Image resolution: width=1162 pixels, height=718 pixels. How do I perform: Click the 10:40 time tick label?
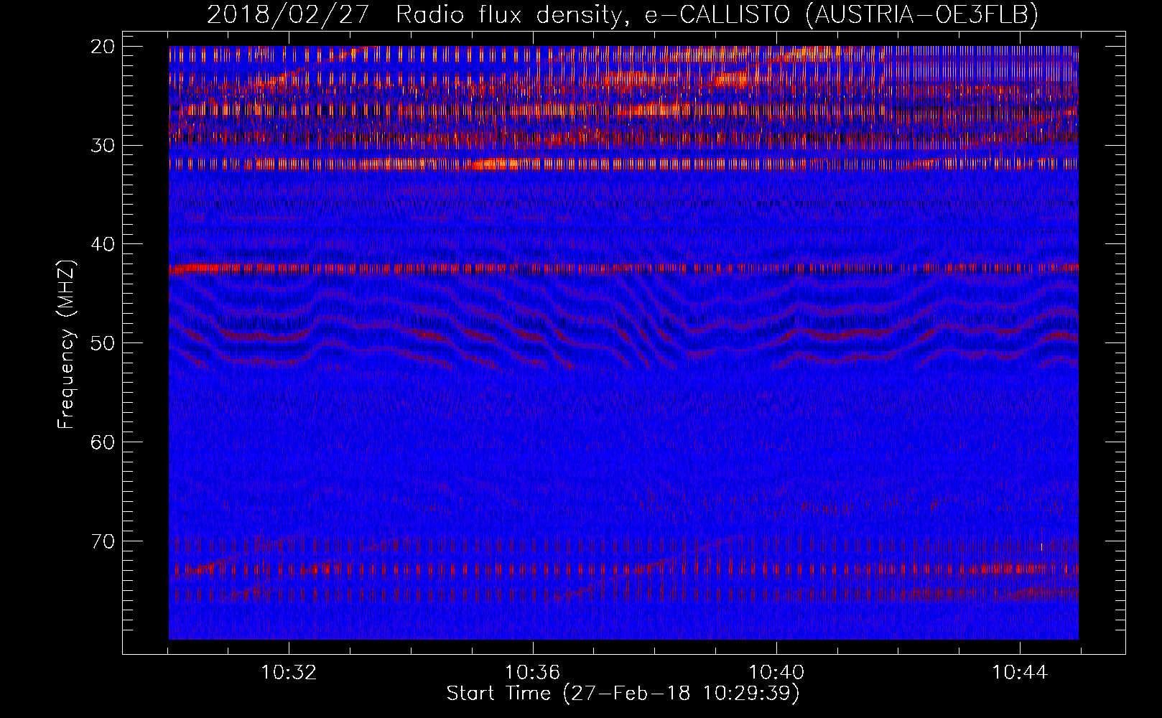tap(776, 673)
